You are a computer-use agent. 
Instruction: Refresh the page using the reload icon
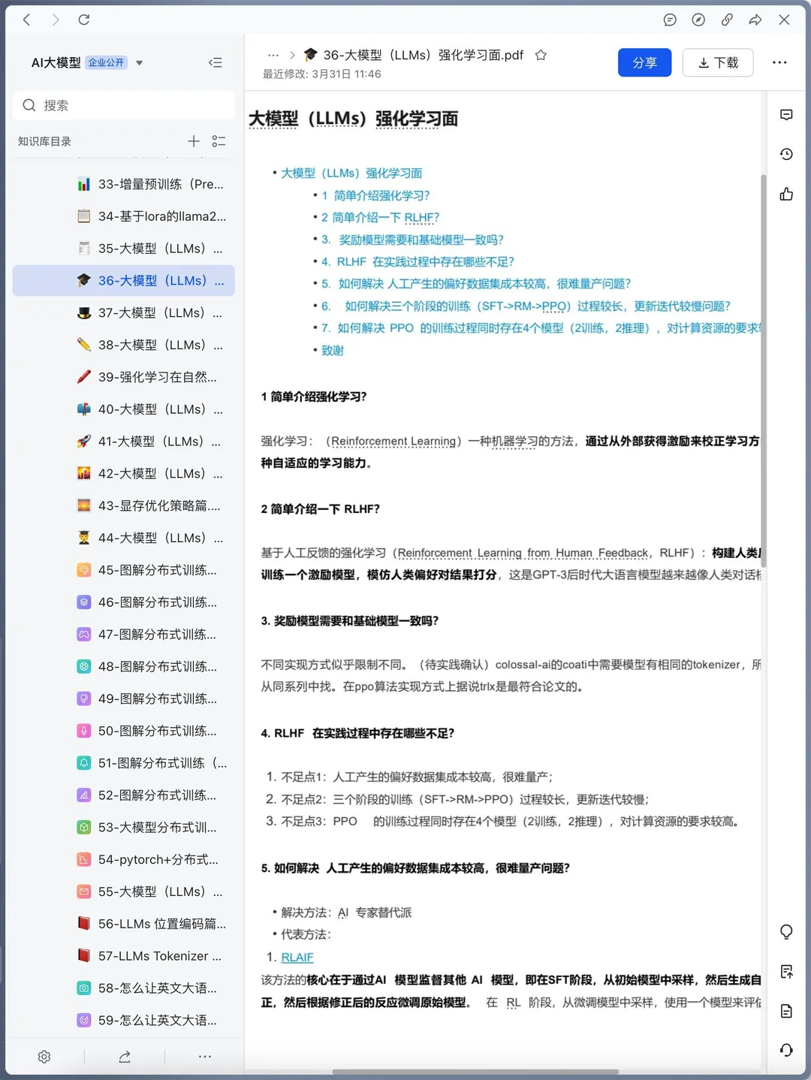[84, 20]
